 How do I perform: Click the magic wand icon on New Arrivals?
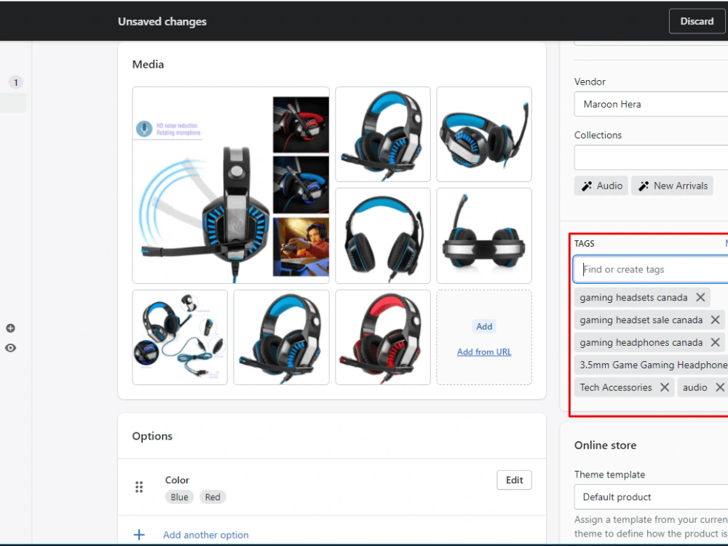click(x=644, y=186)
